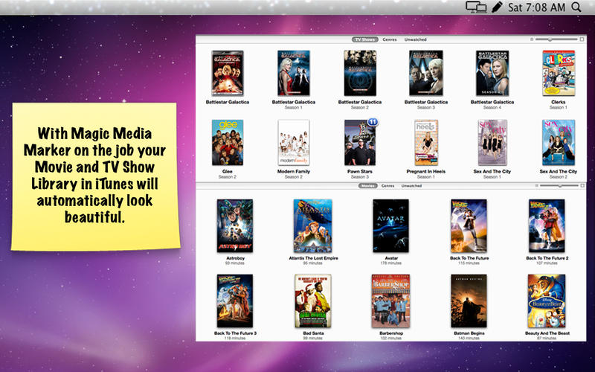Select the Modern Family Season 2 cover
Screen dimensions: 595x372
pos(293,142)
